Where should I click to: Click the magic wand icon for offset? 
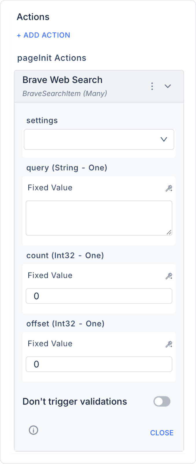coord(169,344)
